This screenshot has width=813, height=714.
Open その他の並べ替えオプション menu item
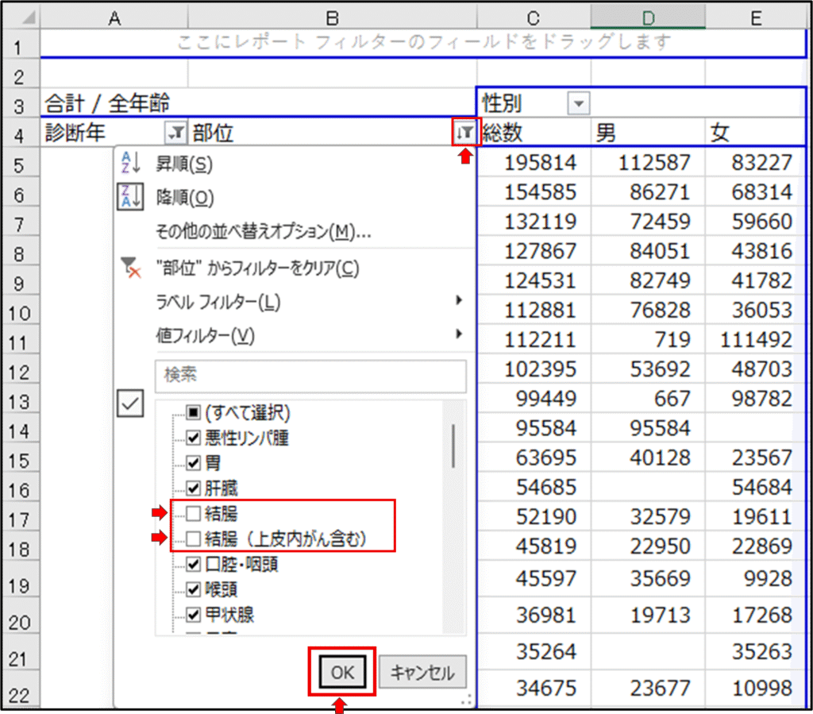click(x=264, y=232)
